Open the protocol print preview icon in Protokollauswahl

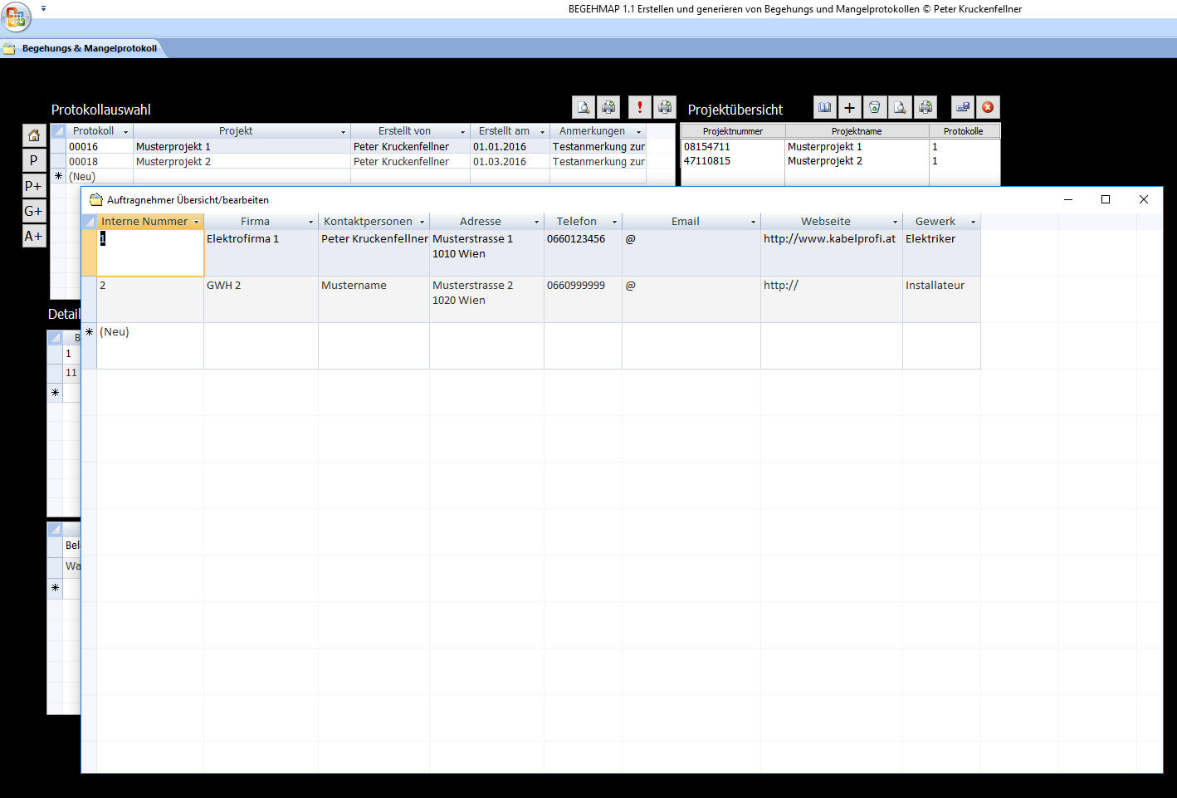coord(584,107)
